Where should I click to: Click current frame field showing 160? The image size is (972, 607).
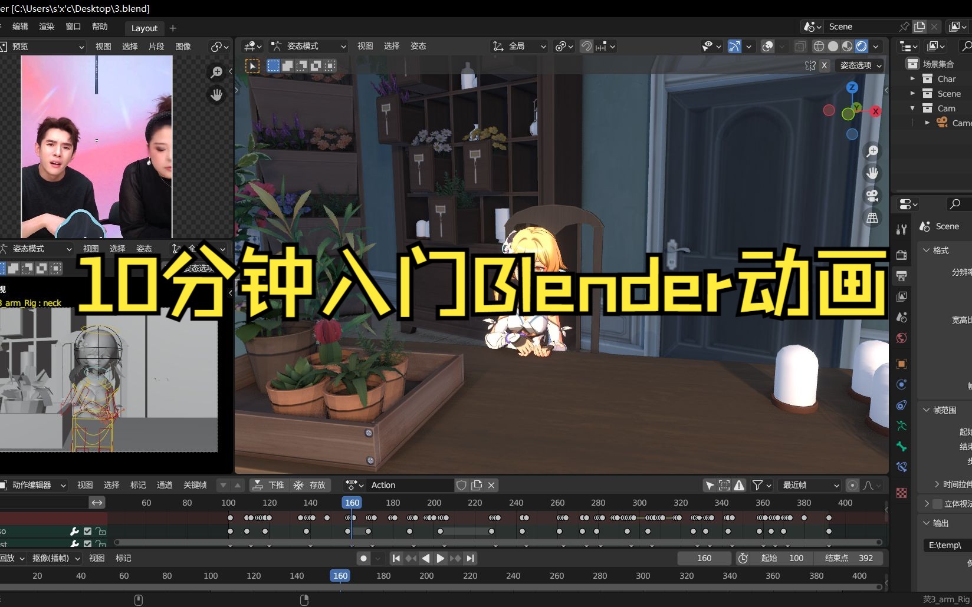704,558
